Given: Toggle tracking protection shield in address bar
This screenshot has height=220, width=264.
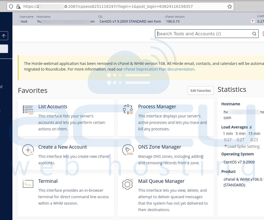Looking at the screenshot, I should tap(11, 6).
